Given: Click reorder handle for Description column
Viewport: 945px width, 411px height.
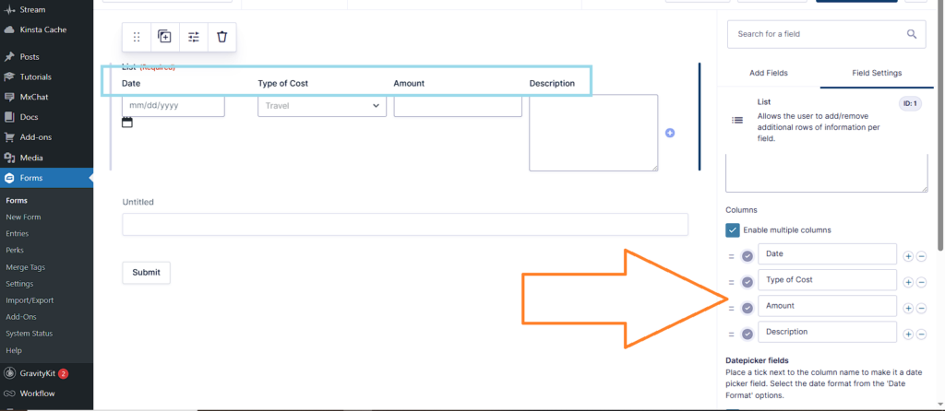Looking at the screenshot, I should [731, 334].
